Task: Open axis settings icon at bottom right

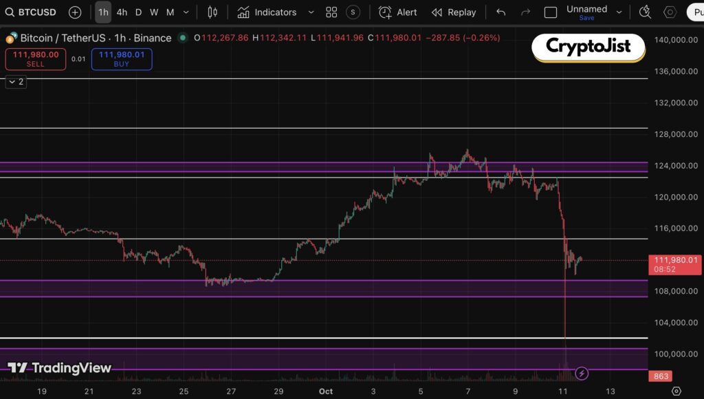Action: coord(676,391)
